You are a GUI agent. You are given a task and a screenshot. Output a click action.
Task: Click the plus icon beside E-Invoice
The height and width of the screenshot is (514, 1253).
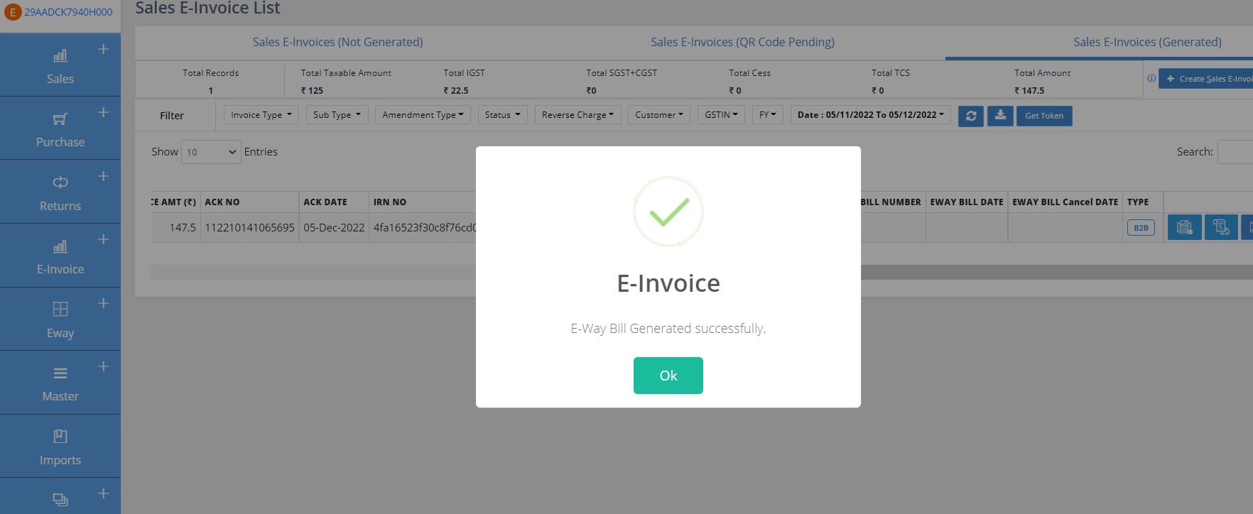coord(103,239)
